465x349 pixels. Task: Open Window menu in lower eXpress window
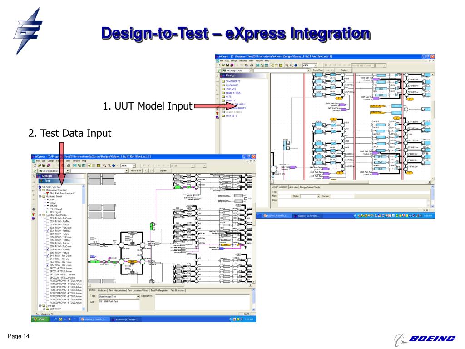[x=76, y=161]
